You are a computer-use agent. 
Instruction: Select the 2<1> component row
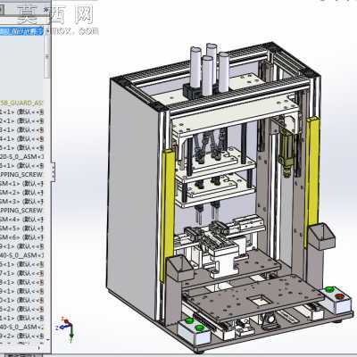pyautogui.click(x=21, y=121)
